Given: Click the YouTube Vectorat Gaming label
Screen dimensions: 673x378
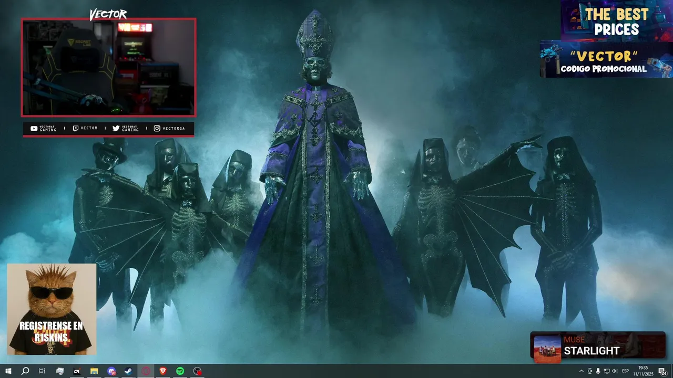Looking at the screenshot, I should click(x=43, y=128).
